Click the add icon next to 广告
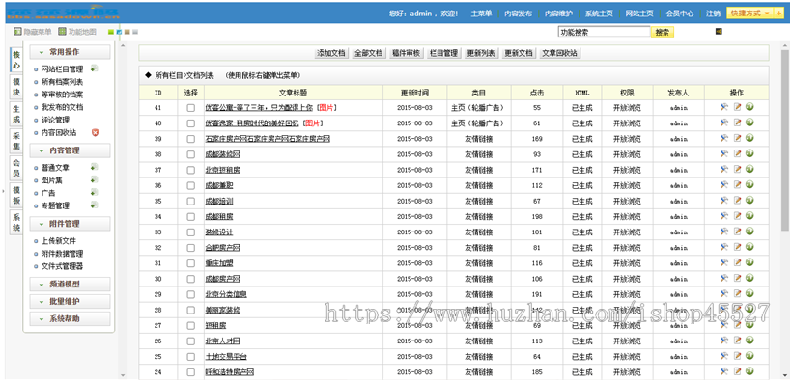The image size is (792, 382). click(x=95, y=192)
